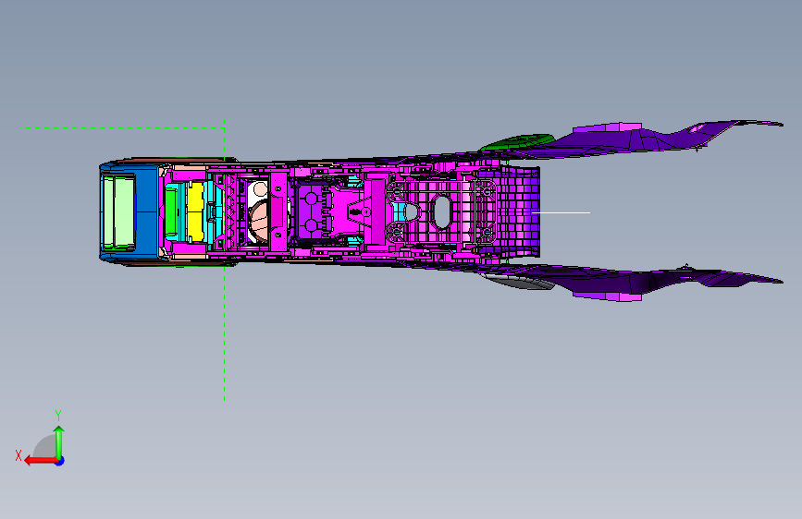Click the green Y axis arrow of the triad
The width and height of the screenshot is (802, 519).
(59, 441)
